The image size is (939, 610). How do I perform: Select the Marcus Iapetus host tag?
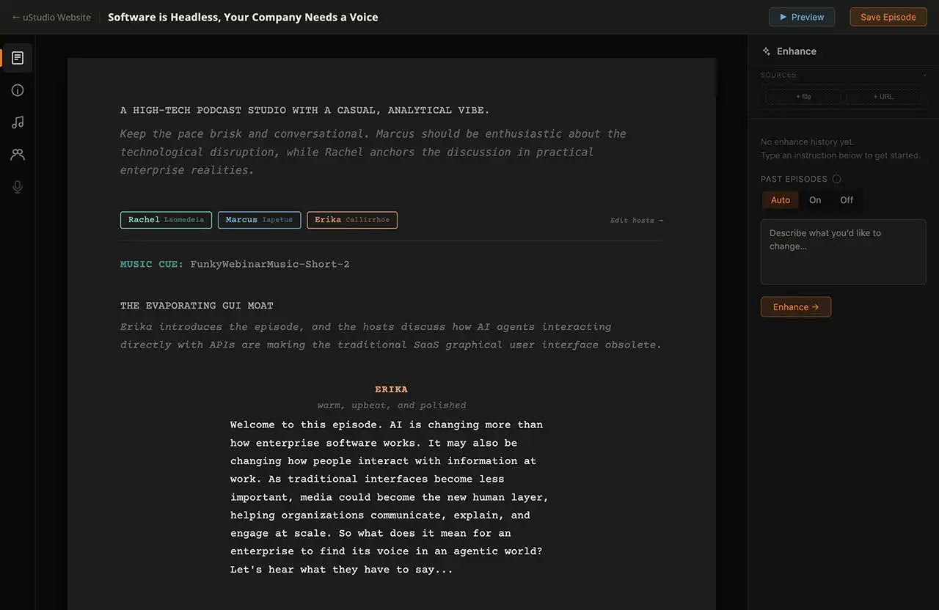click(x=259, y=220)
